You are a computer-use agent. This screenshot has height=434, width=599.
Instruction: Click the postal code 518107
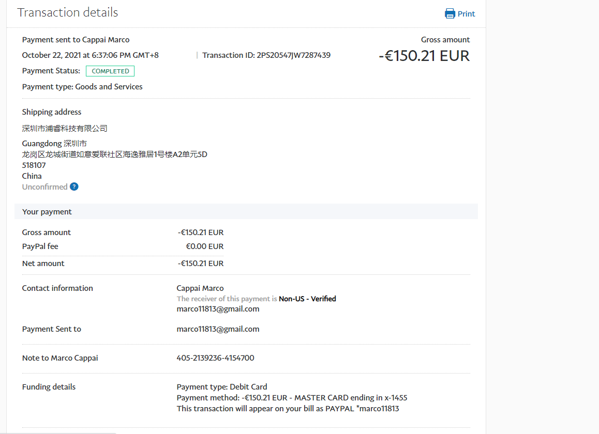[34, 165]
